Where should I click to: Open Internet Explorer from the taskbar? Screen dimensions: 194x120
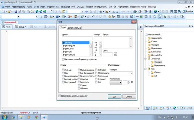(14, 117)
